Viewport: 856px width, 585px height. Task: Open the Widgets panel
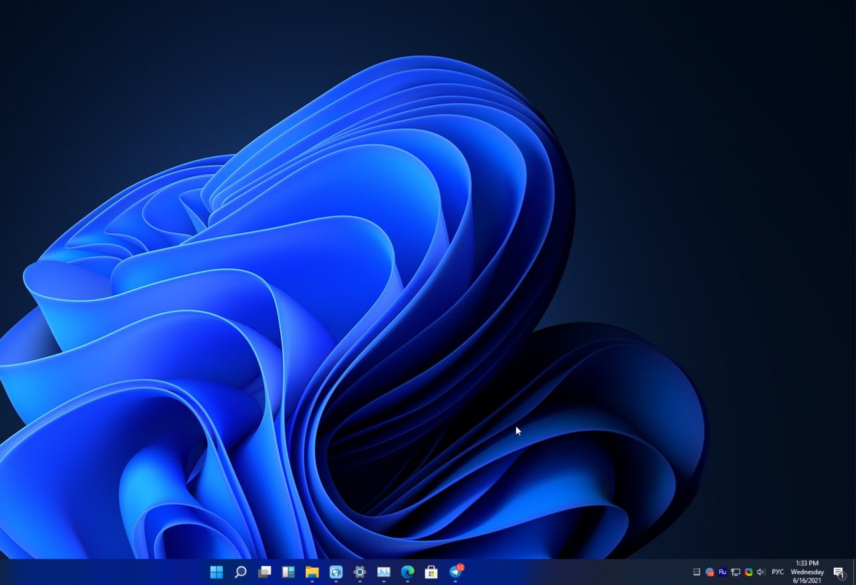coord(288,572)
